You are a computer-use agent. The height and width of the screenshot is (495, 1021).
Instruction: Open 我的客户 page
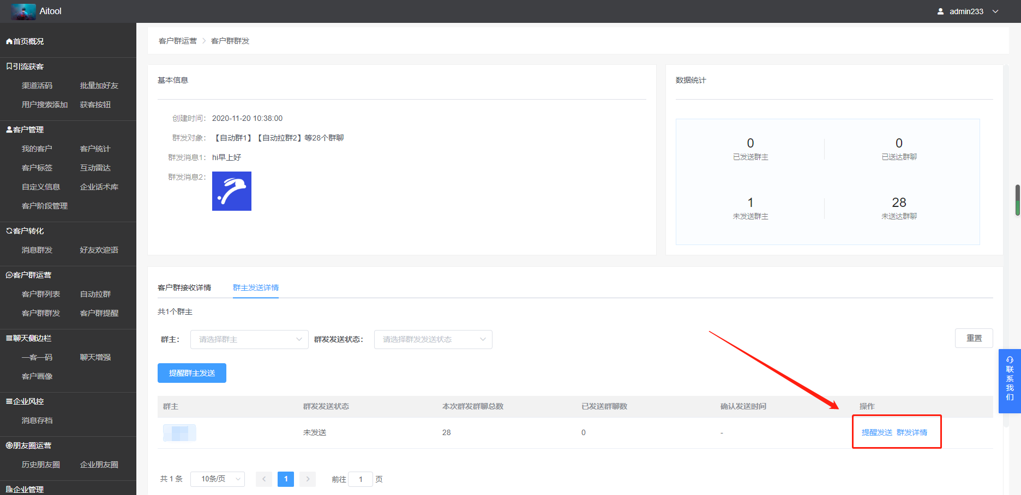point(37,149)
